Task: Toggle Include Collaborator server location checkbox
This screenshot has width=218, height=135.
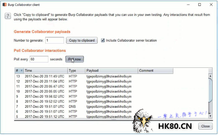Action: tap(103, 40)
